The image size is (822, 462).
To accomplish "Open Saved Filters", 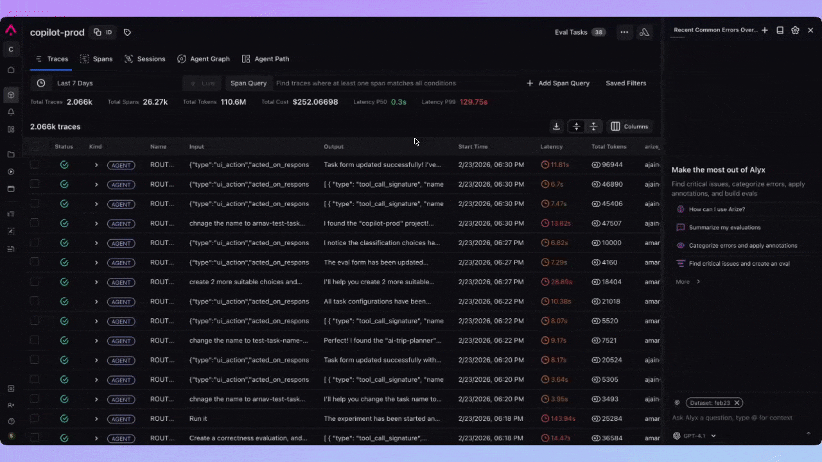I will tap(626, 83).
